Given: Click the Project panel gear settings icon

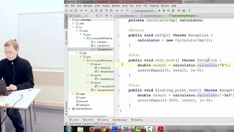Looking at the screenshot, I should (x=106, y=15).
